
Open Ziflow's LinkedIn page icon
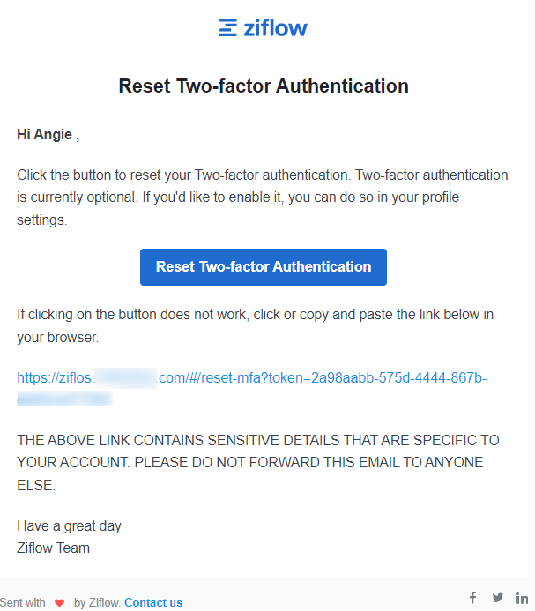point(522,598)
